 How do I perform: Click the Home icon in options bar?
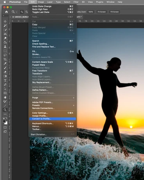pyautogui.click(x=6, y=12)
